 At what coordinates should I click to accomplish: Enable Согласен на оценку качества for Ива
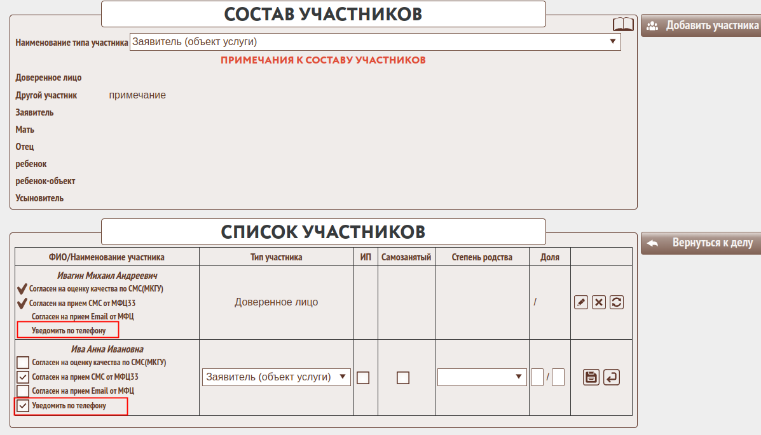pyautogui.click(x=23, y=363)
